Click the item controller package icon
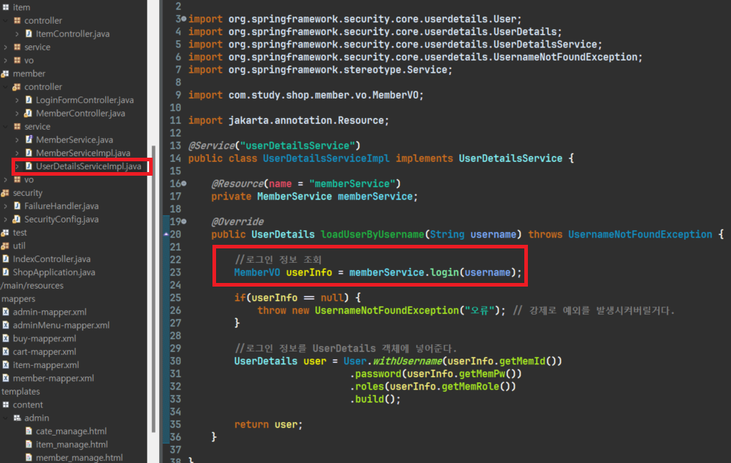This screenshot has height=463, width=731. click(x=17, y=20)
